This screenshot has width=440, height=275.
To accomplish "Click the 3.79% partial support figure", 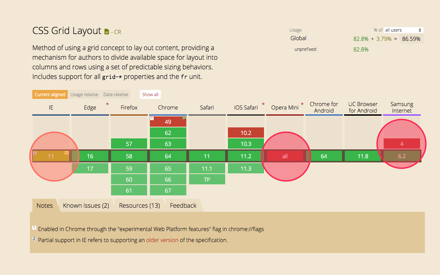I will [384, 39].
